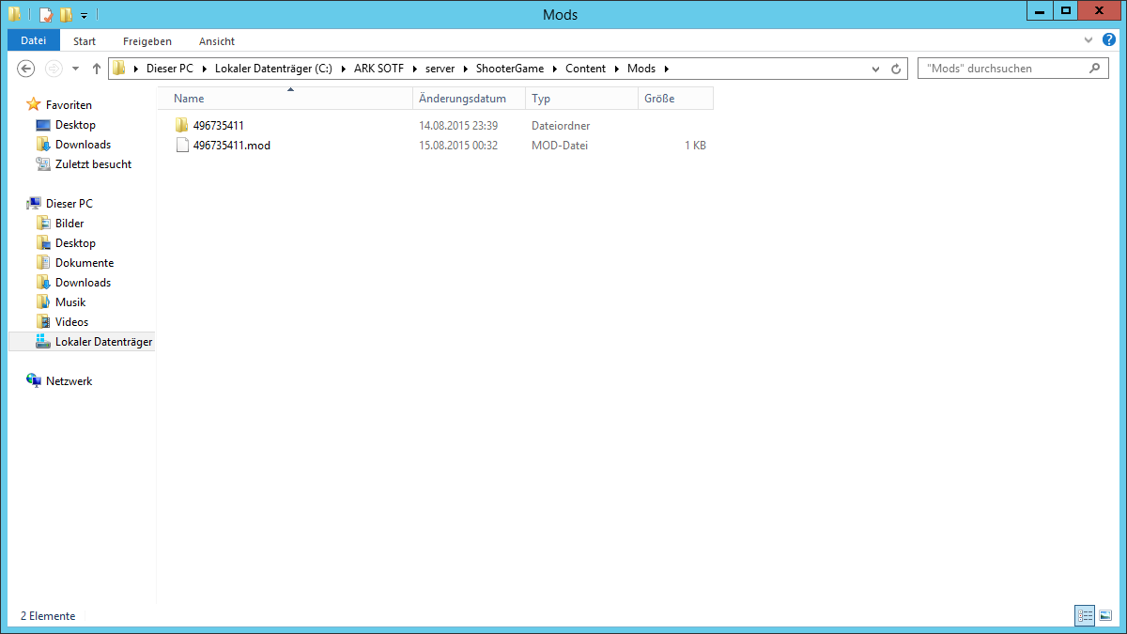1127x634 pixels.
Task: Switch to large icons view
Action: (x=1105, y=615)
